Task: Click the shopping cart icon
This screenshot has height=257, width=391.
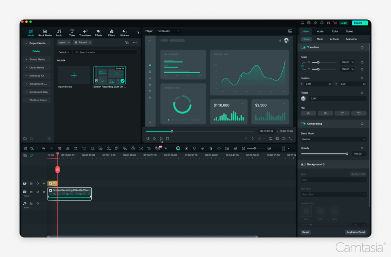Action: click(x=335, y=23)
